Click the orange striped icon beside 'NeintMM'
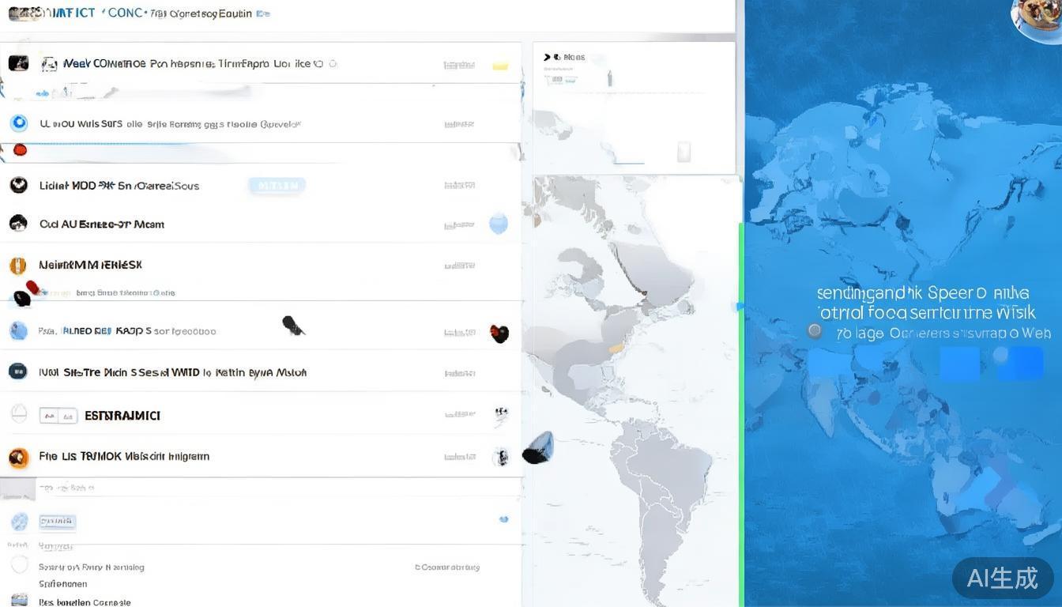This screenshot has width=1062, height=607. pos(17,266)
